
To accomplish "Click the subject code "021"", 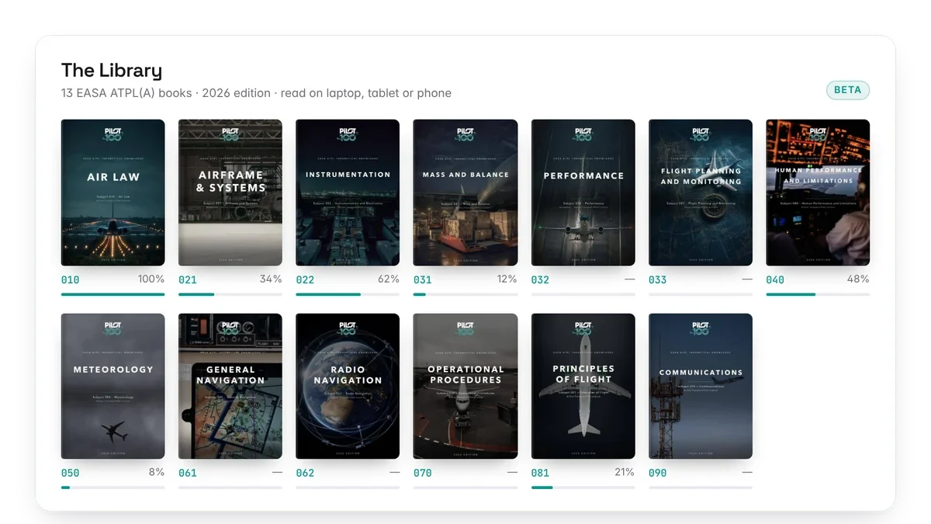I will [x=188, y=279].
